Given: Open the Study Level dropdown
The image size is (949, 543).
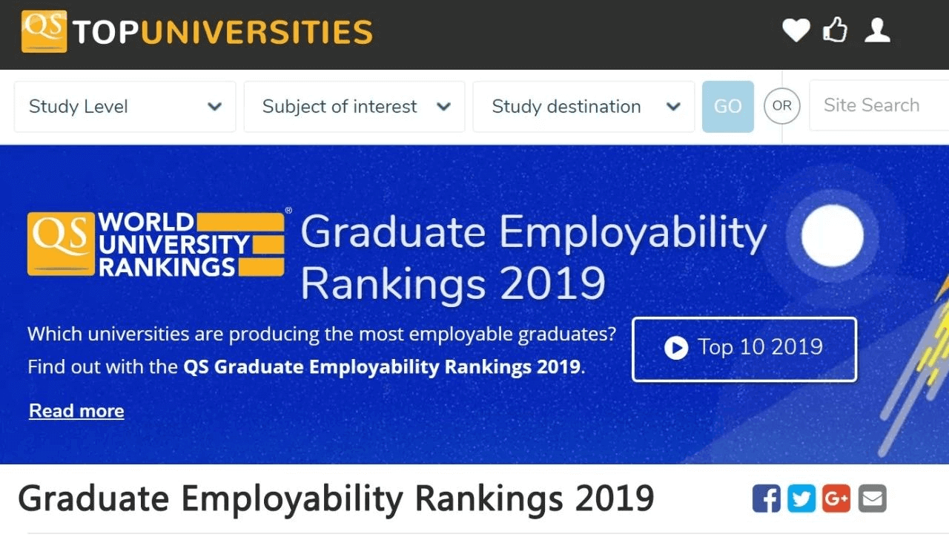Looking at the screenshot, I should (x=125, y=107).
